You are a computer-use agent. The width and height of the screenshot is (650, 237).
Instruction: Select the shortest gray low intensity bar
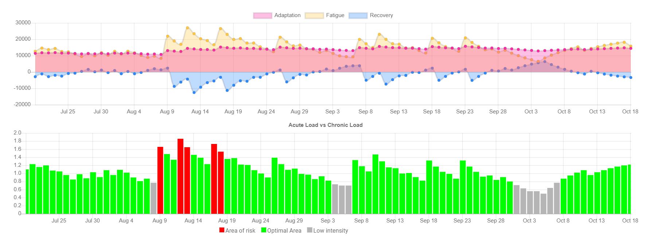544,204
